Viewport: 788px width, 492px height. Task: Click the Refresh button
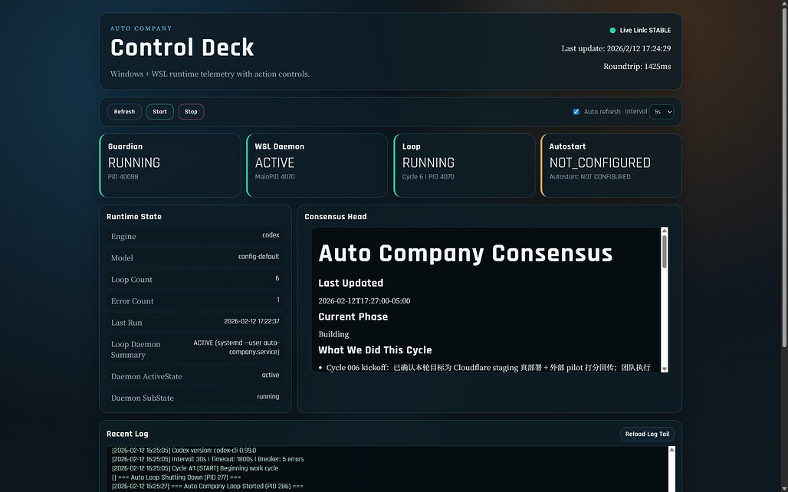(x=124, y=112)
